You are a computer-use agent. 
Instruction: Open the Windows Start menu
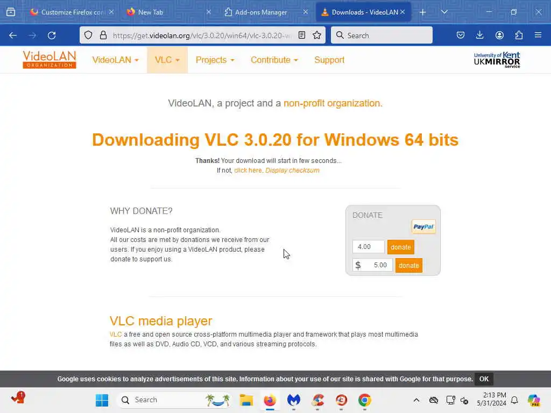click(x=102, y=400)
